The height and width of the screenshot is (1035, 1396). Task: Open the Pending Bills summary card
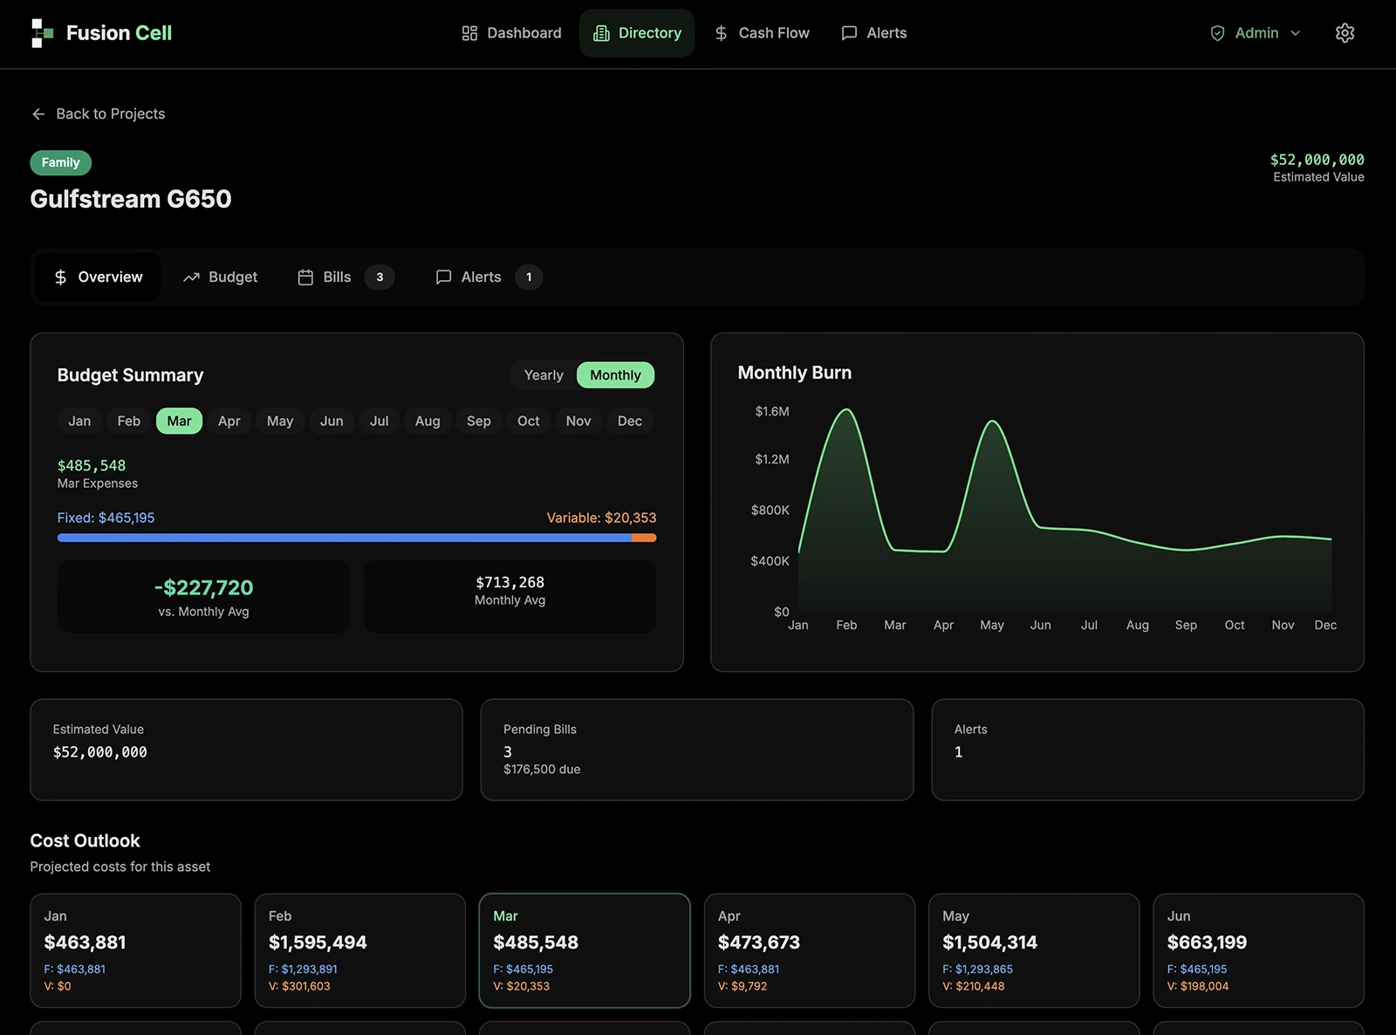tap(696, 750)
